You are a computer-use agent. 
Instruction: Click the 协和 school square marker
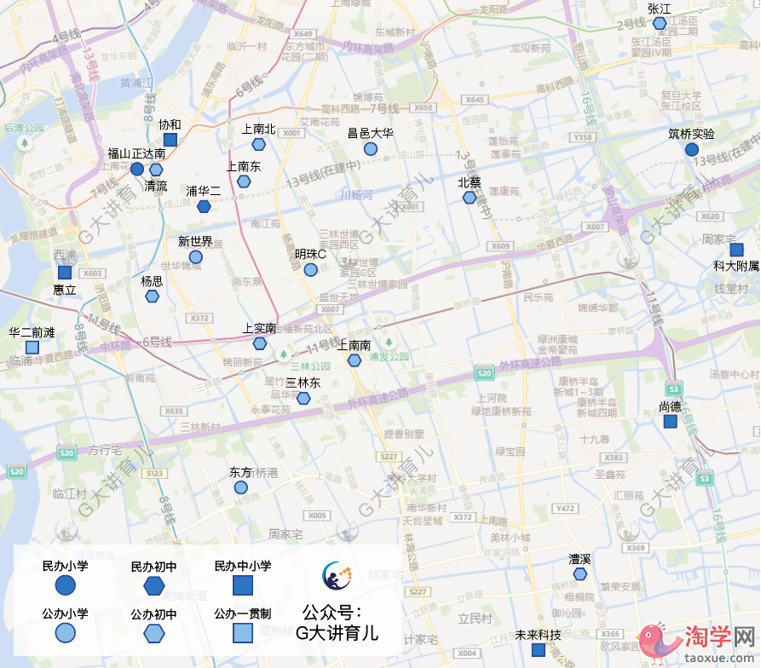pyautogui.click(x=170, y=140)
